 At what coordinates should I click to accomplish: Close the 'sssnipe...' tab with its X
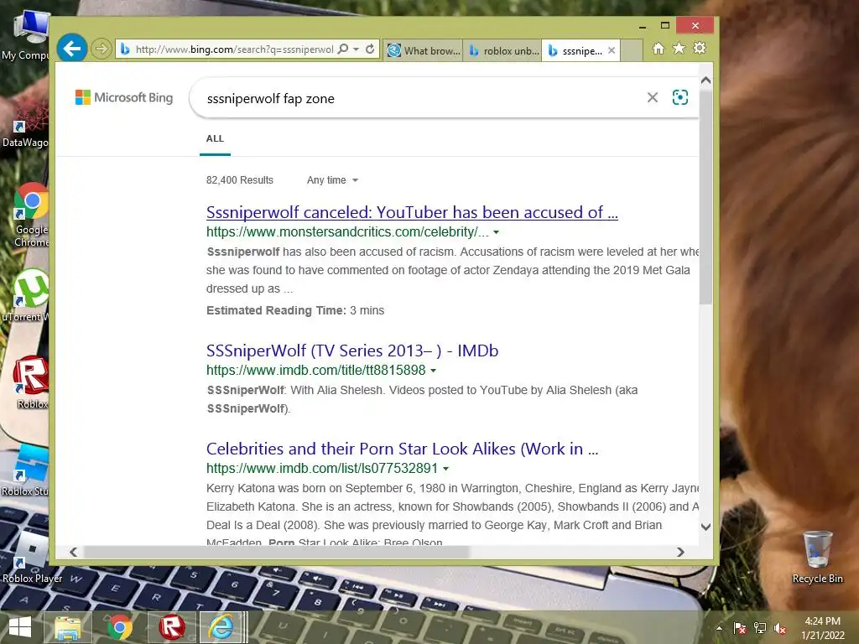tap(612, 50)
